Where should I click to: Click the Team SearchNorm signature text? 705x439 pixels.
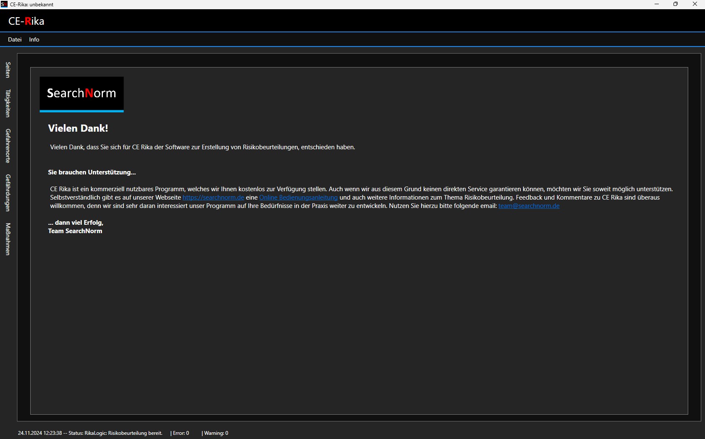click(x=75, y=231)
